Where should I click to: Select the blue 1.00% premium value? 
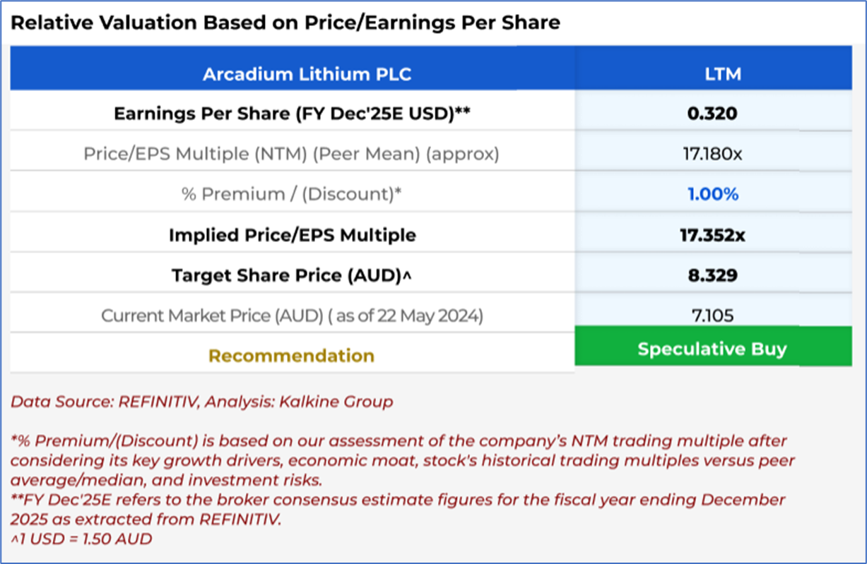tap(712, 194)
